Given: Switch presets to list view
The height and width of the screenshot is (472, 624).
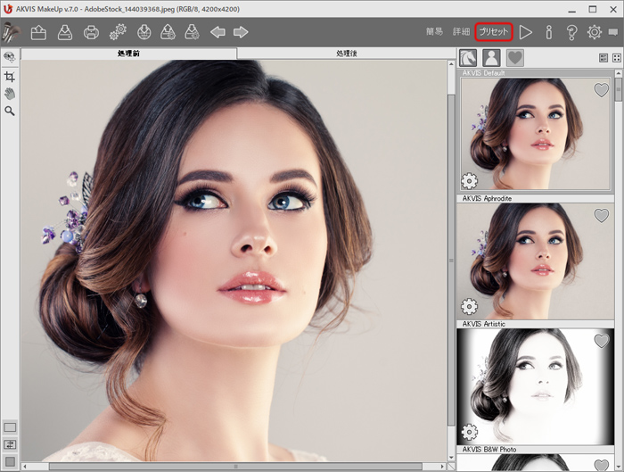Looking at the screenshot, I should click(x=603, y=58).
